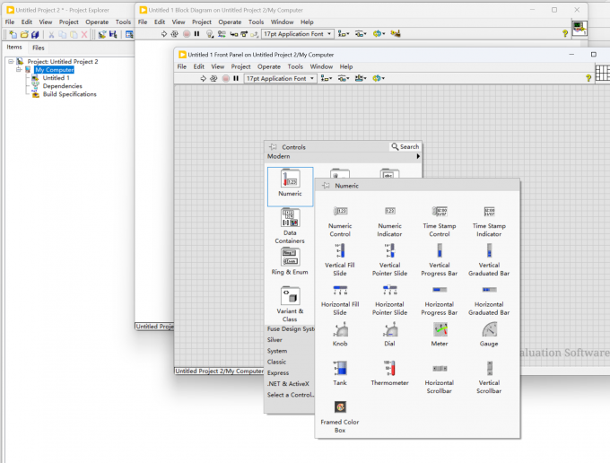Viewport: 610px width, 463px height.
Task: Select the Dial control
Action: pyautogui.click(x=389, y=335)
